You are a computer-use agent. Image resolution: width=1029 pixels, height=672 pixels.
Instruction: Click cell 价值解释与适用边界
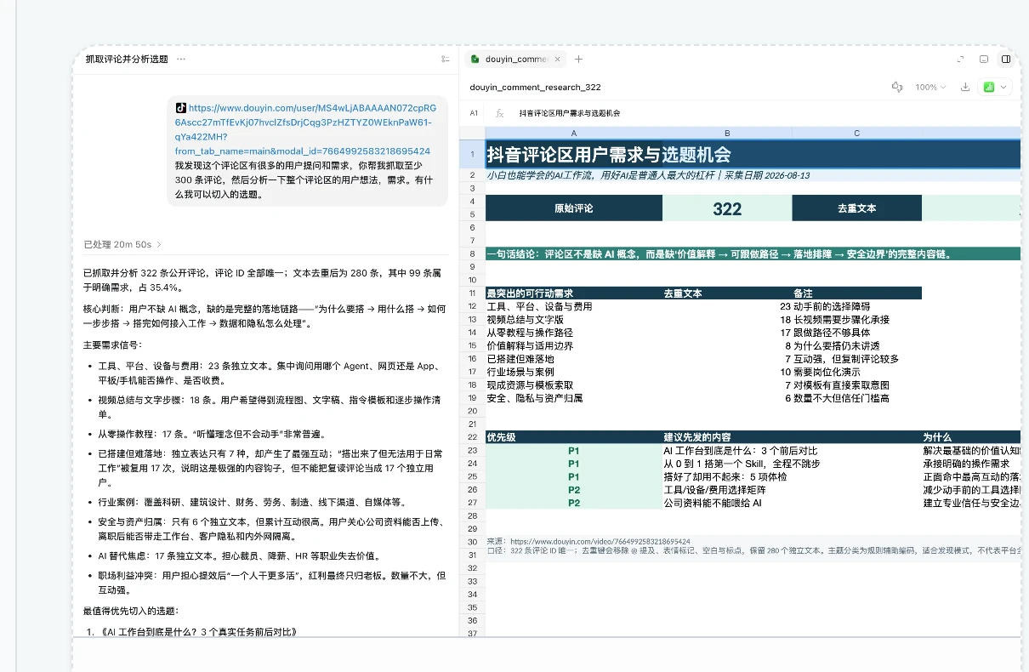click(574, 346)
